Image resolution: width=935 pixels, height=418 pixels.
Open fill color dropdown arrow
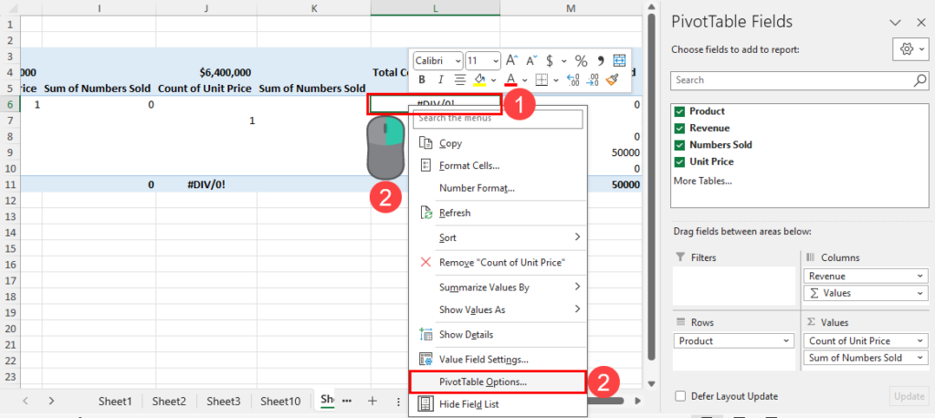pyautogui.click(x=493, y=80)
